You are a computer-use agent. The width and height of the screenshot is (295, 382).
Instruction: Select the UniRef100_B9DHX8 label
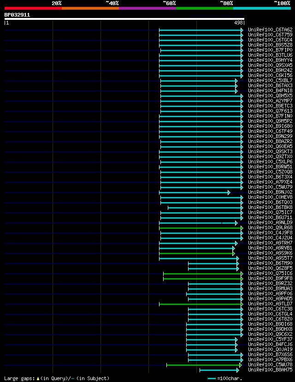(x=270, y=329)
